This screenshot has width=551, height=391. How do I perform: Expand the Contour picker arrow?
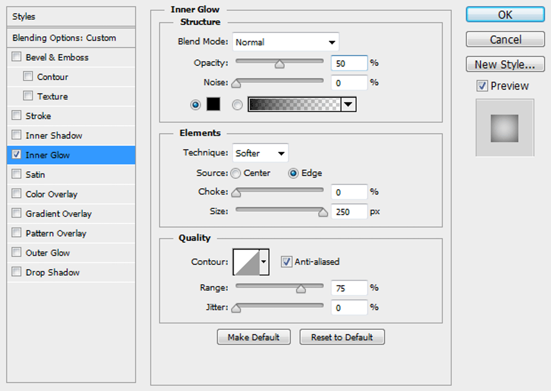[264, 262]
